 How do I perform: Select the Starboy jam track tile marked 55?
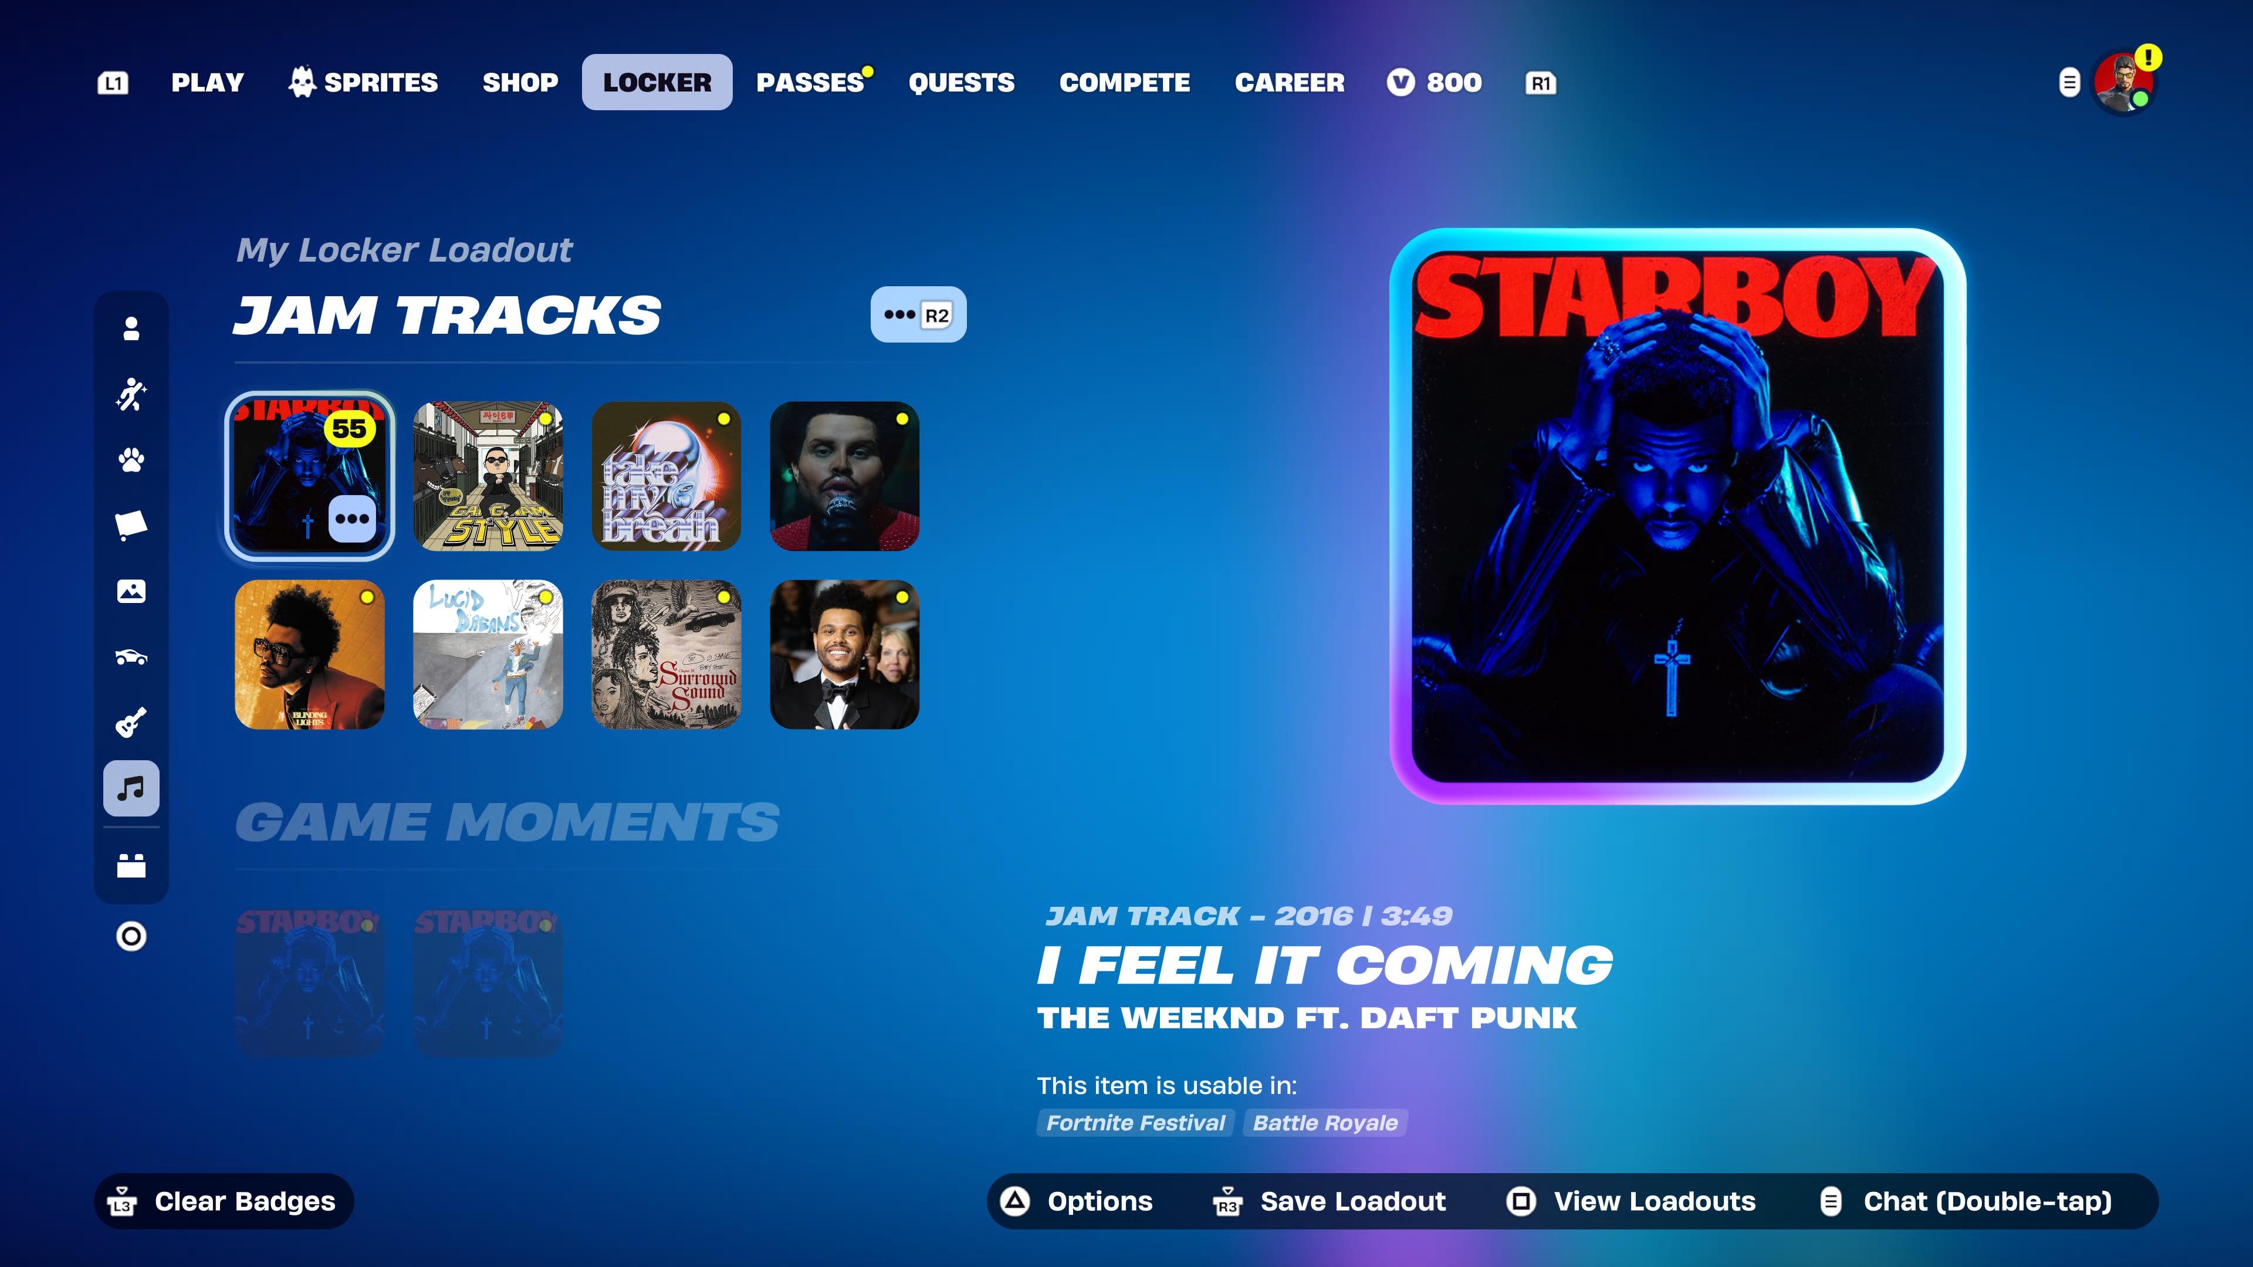click(x=310, y=476)
